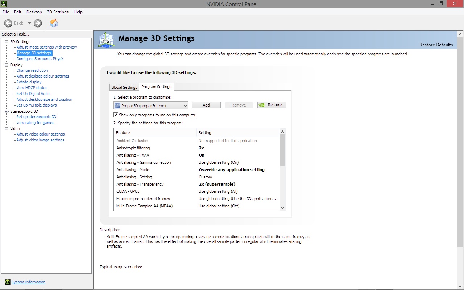This screenshot has width=464, height=290.
Task: Open Adjust desktop colour settings
Action: [x=43, y=76]
